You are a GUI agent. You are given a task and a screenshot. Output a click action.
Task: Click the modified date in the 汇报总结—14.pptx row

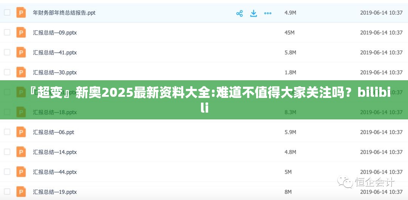(x=381, y=152)
